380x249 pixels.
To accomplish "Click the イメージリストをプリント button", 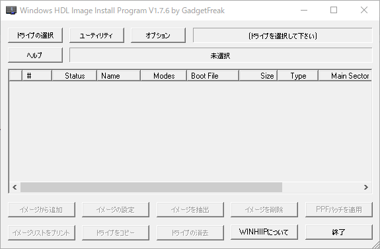I will pyautogui.click(x=42, y=232).
